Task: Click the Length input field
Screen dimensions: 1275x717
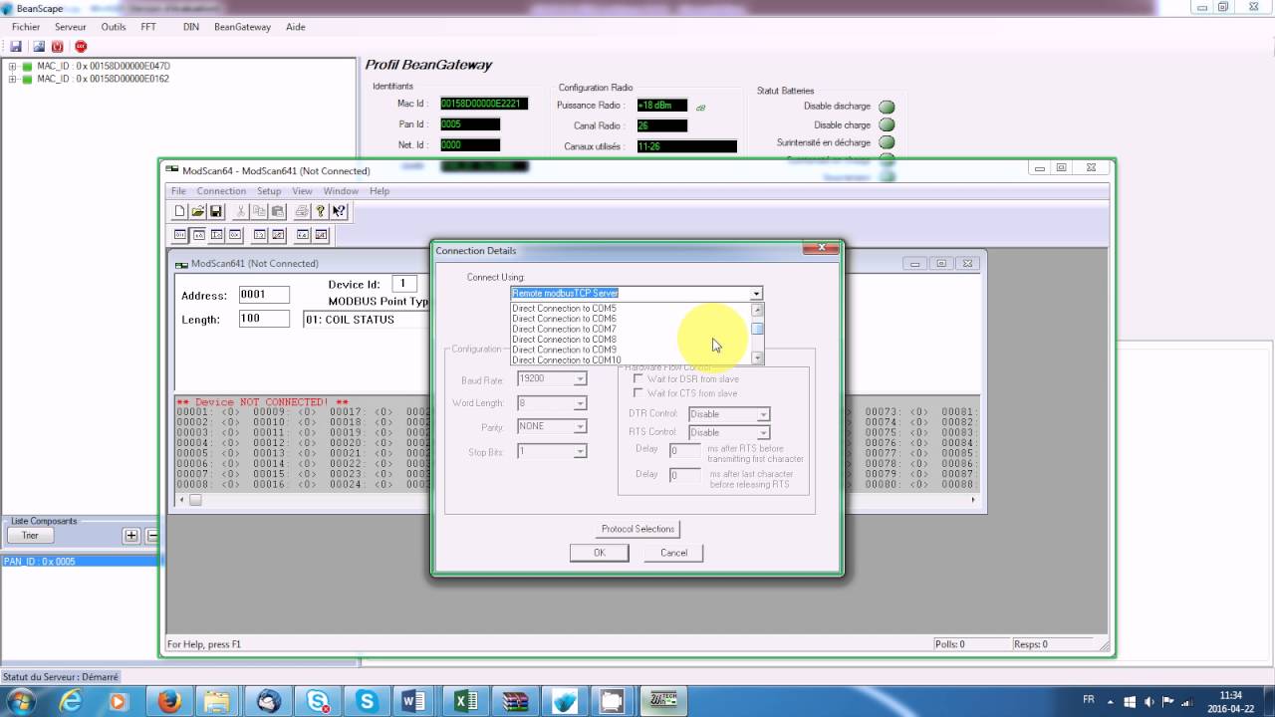Action: (264, 319)
